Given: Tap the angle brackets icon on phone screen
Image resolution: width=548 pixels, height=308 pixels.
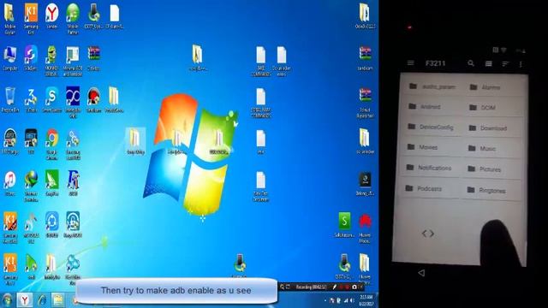Looking at the screenshot, I should coord(428,234).
